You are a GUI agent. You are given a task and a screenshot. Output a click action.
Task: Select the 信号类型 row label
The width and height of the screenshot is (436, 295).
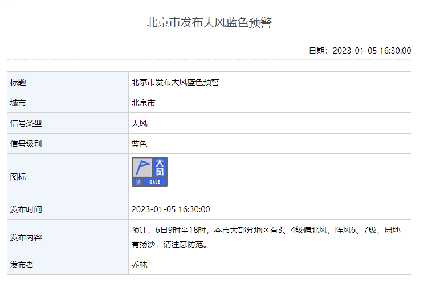(26, 123)
